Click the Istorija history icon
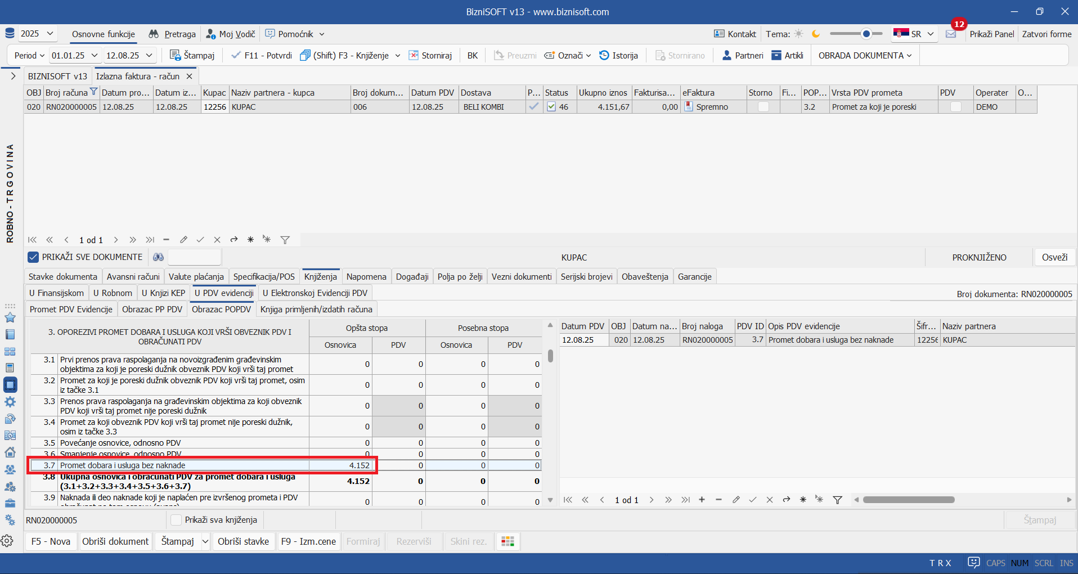 tap(604, 55)
